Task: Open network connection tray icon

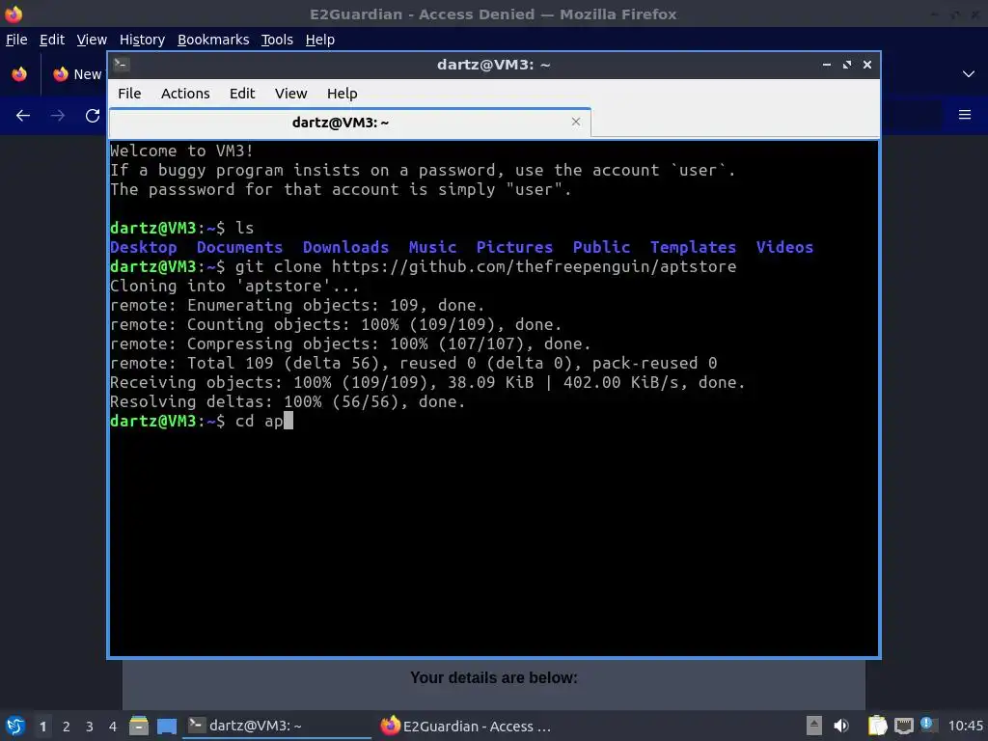Action: point(903,726)
